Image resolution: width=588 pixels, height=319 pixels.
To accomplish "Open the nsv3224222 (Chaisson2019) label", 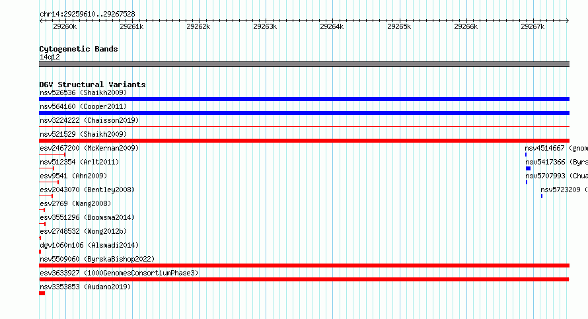I will (x=89, y=120).
